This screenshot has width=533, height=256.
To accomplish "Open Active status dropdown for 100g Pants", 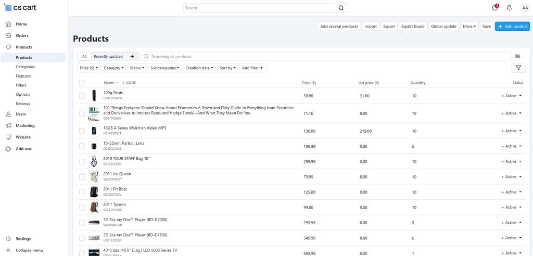I will (x=513, y=96).
